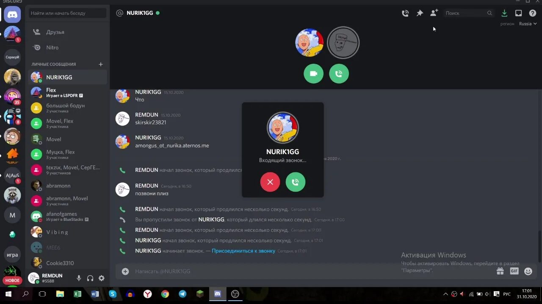This screenshot has height=304, width=542.
Task: Open the Movel direct message
Action: pyautogui.click(x=68, y=139)
